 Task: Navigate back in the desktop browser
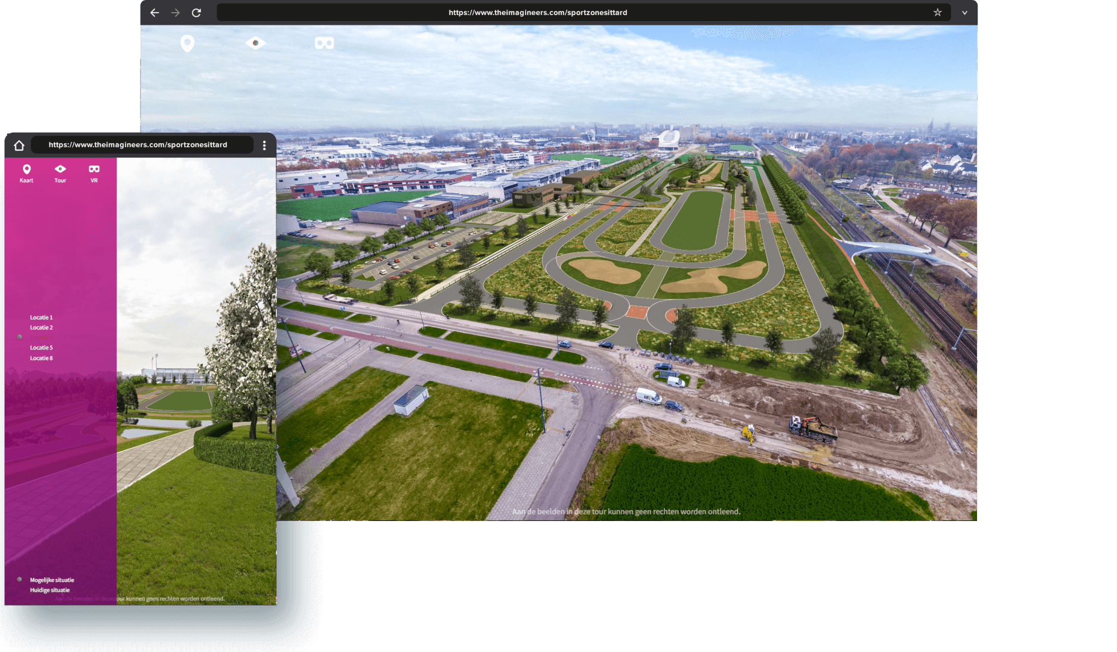(154, 12)
